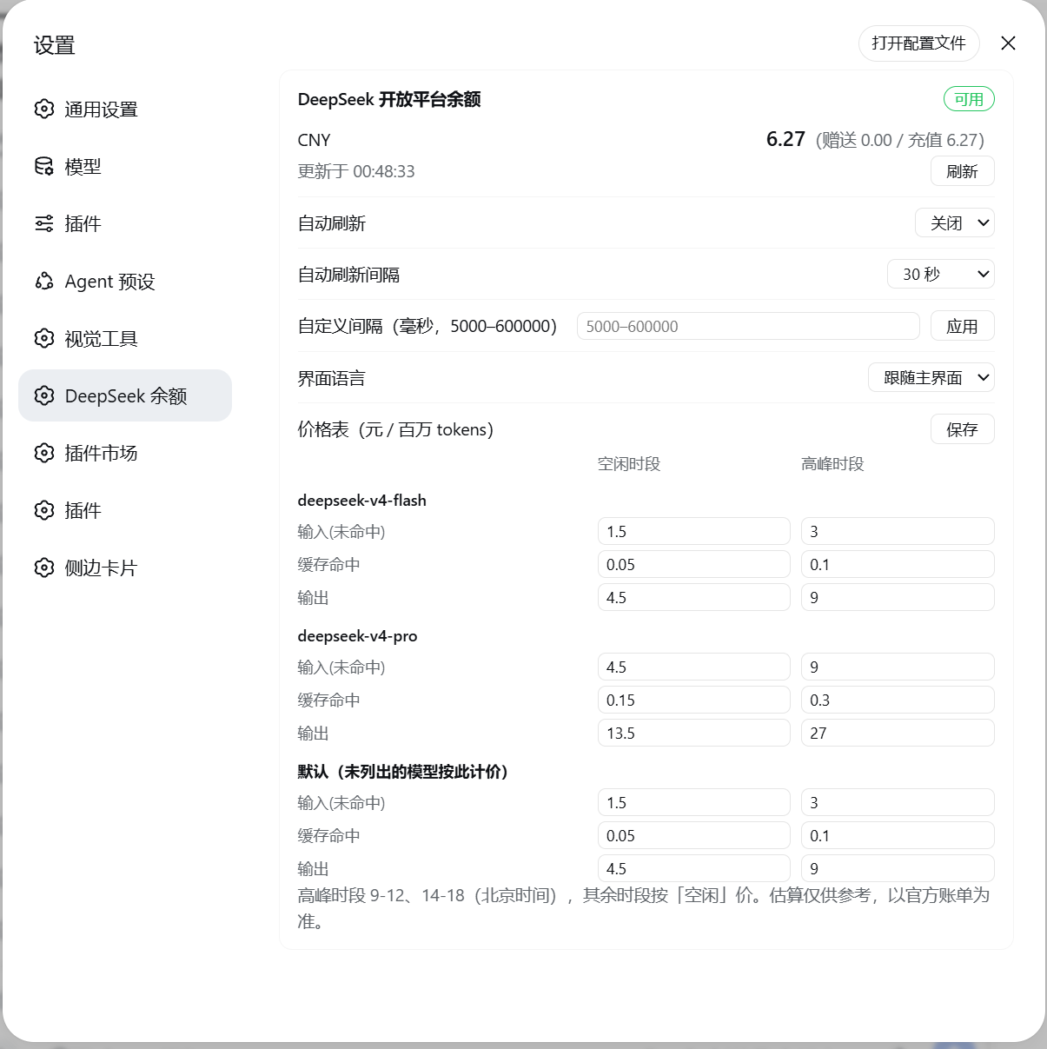This screenshot has width=1047, height=1049.
Task: Click the 6.27 balance amount
Action: click(785, 139)
